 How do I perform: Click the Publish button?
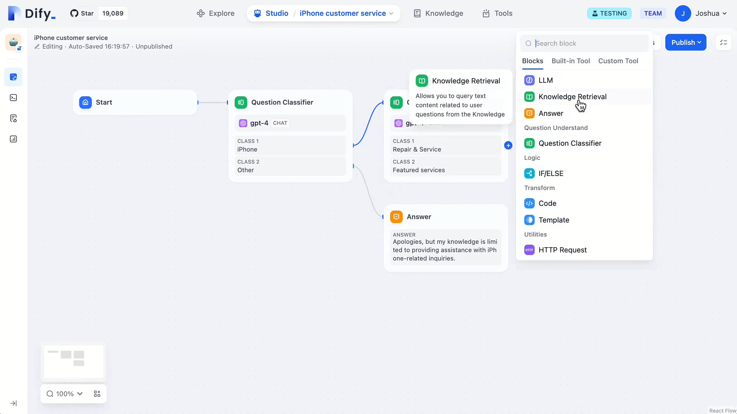[x=685, y=43]
